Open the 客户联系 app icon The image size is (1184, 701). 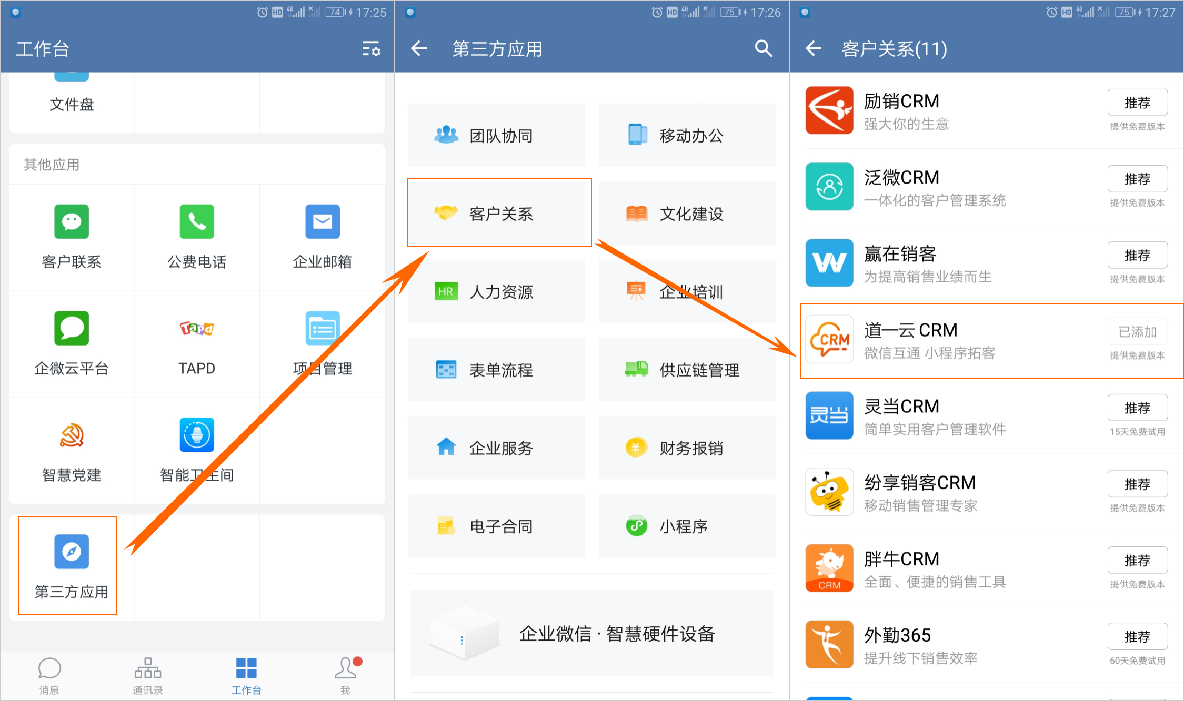pos(72,221)
